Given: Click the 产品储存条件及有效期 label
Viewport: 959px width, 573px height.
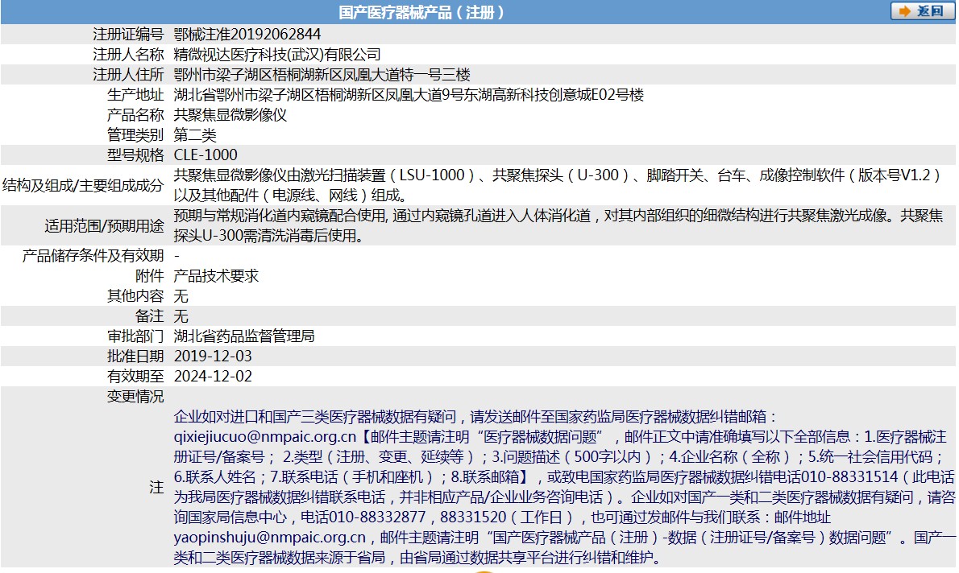Looking at the screenshot, I should point(93,256).
